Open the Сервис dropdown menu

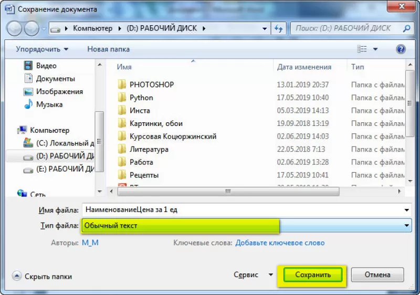point(253,275)
